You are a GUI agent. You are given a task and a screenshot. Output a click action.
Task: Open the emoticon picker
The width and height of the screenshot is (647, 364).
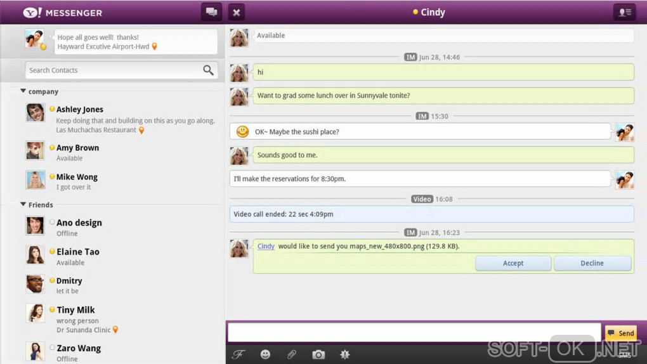[x=265, y=354]
